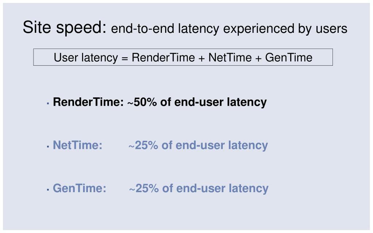This screenshot has width=373, height=233.
Task: Click "end-user latency" in the RenderTime bullet
Action: [x=221, y=102]
